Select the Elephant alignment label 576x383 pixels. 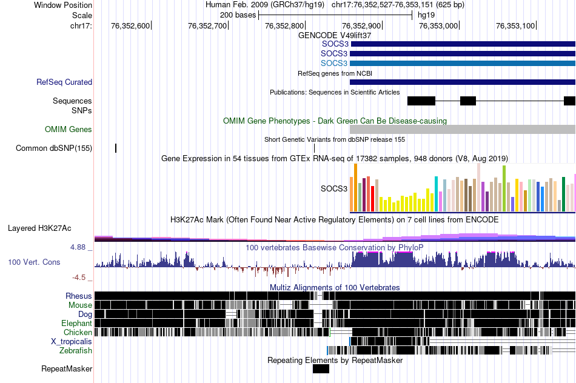click(x=76, y=323)
